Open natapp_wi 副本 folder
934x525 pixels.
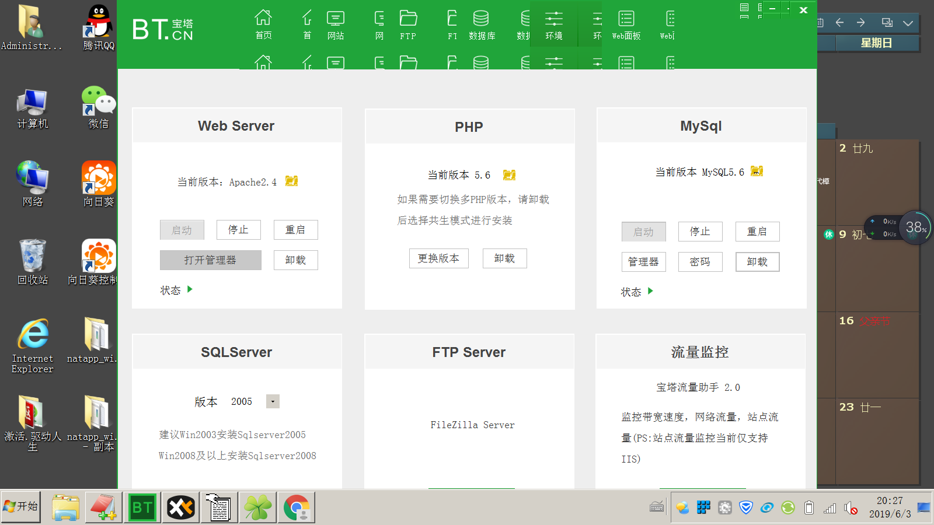click(x=93, y=423)
